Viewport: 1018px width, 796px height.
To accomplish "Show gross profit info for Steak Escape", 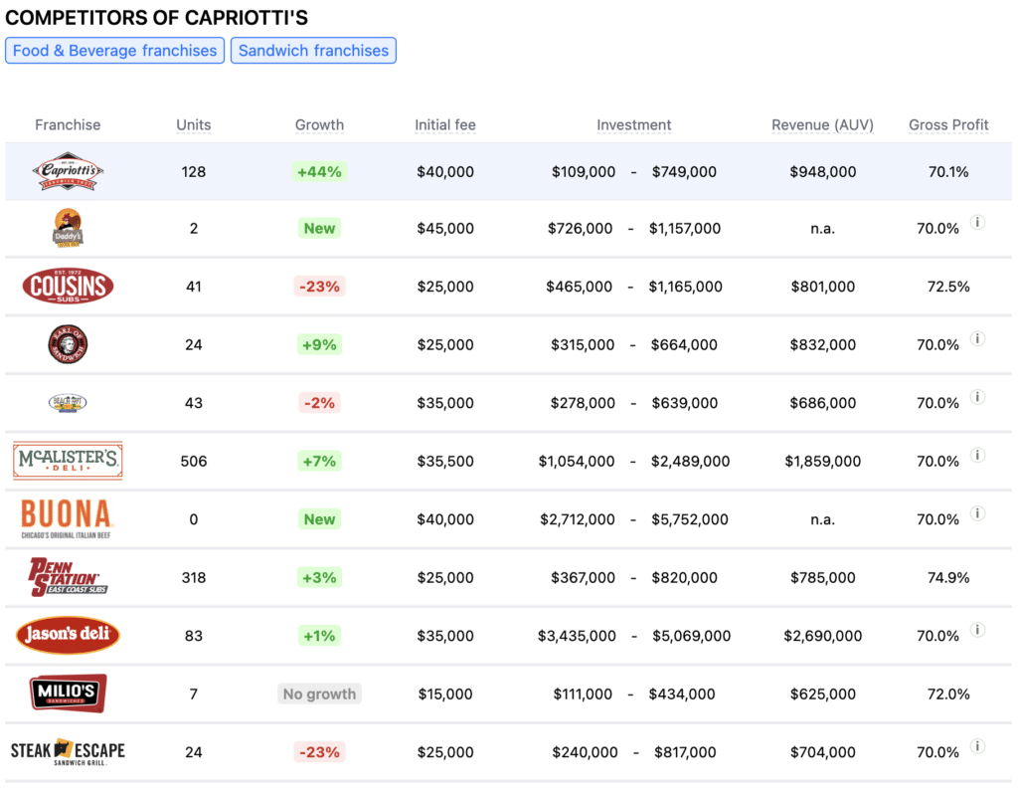I will pyautogui.click(x=978, y=746).
